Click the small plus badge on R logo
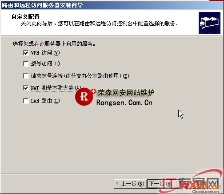The width and height of the screenshot is (224, 194). (93, 91)
